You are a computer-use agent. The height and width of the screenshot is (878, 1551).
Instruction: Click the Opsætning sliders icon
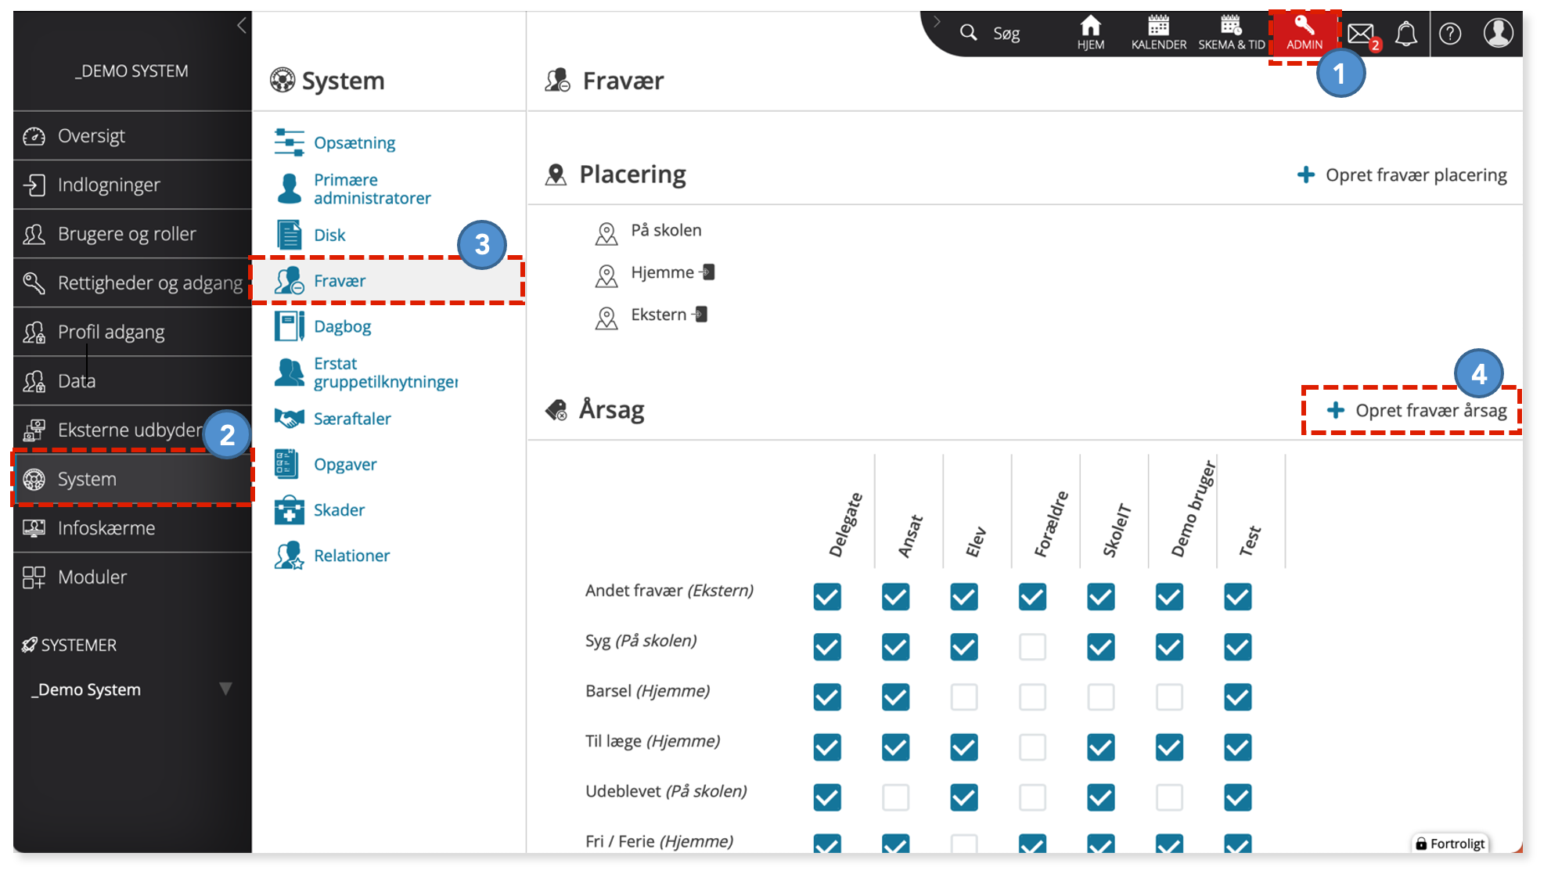coord(289,142)
